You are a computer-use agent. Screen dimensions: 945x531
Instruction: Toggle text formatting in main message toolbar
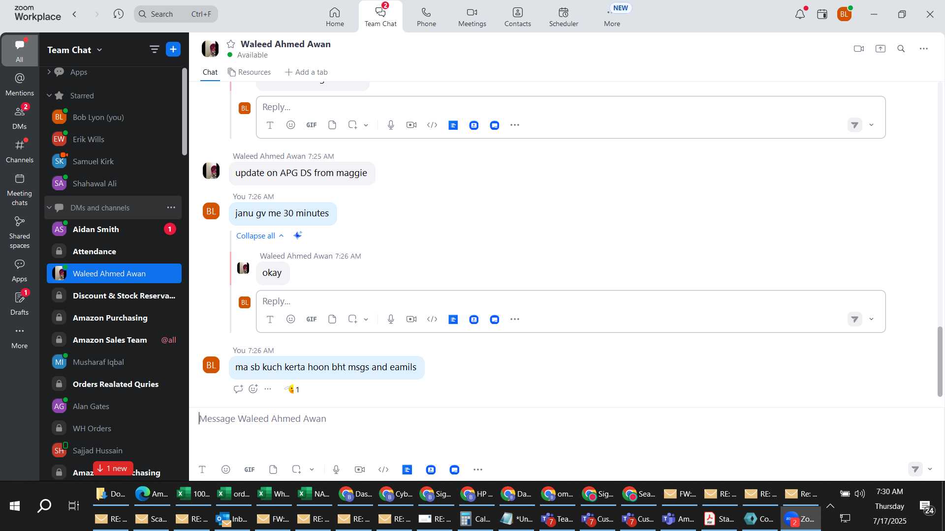click(202, 470)
